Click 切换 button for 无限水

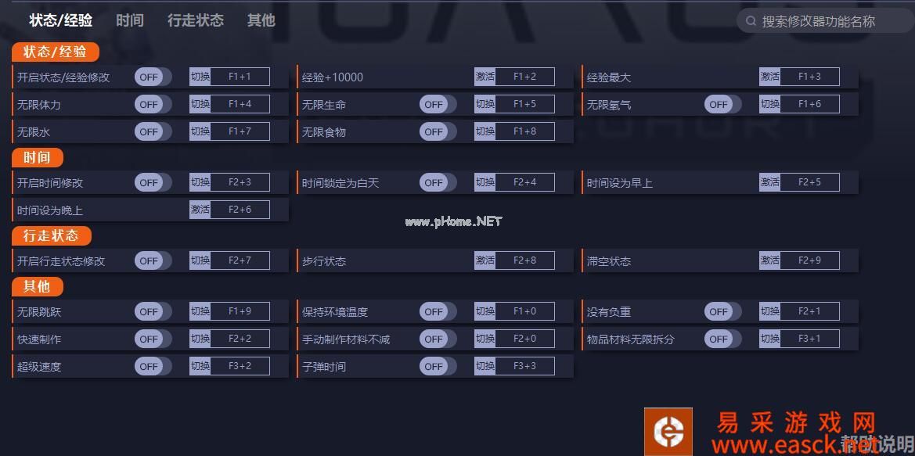(x=200, y=131)
